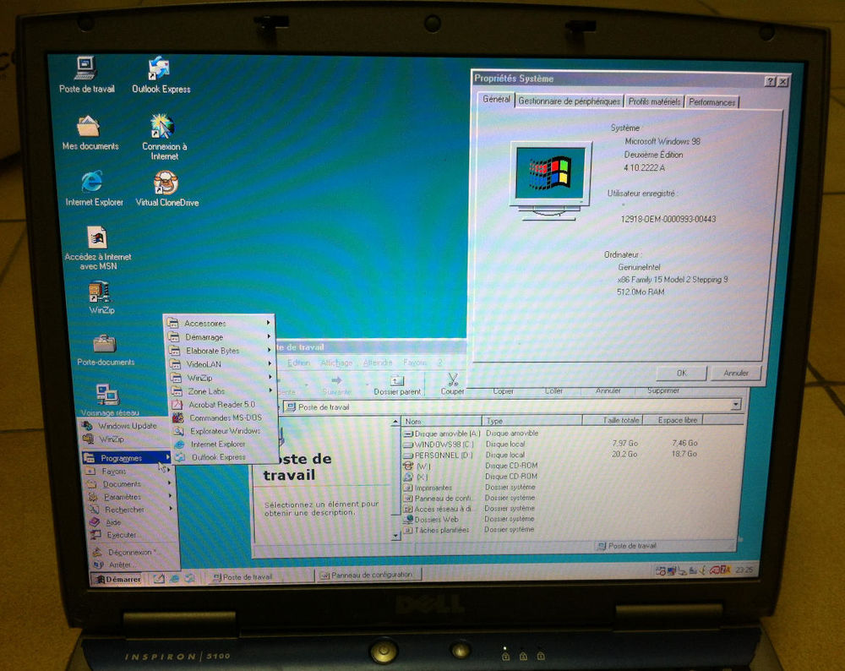Image resolution: width=845 pixels, height=671 pixels.
Task: Launch Commandes MS-DOS from menu
Action: pyautogui.click(x=224, y=417)
